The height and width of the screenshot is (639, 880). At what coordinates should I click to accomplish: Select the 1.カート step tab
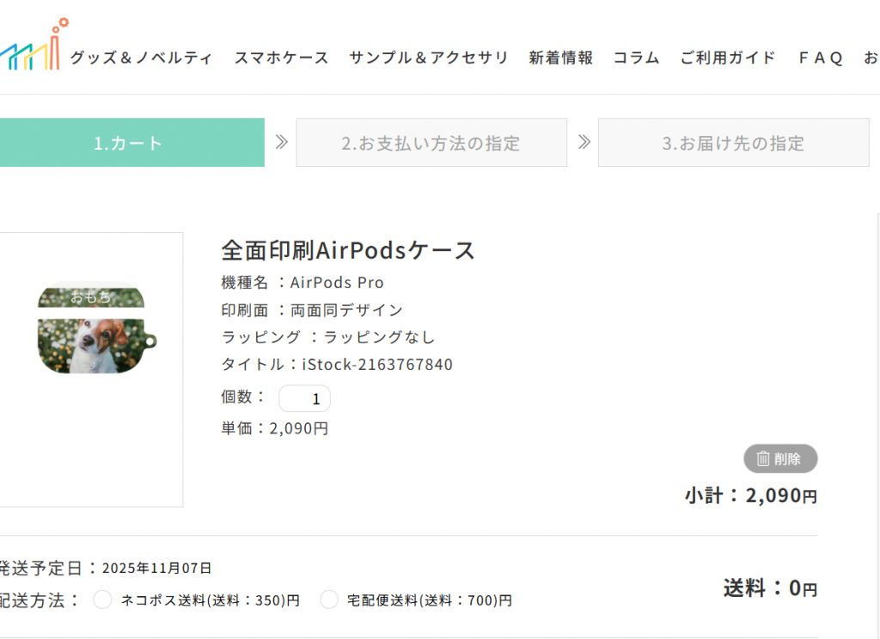click(129, 143)
